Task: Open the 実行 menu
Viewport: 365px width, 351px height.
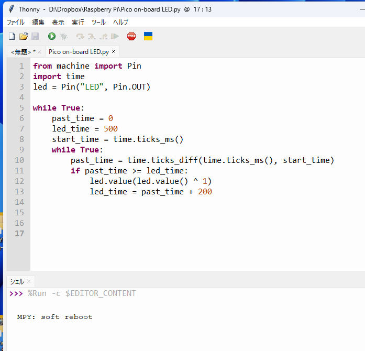Action: coord(78,22)
